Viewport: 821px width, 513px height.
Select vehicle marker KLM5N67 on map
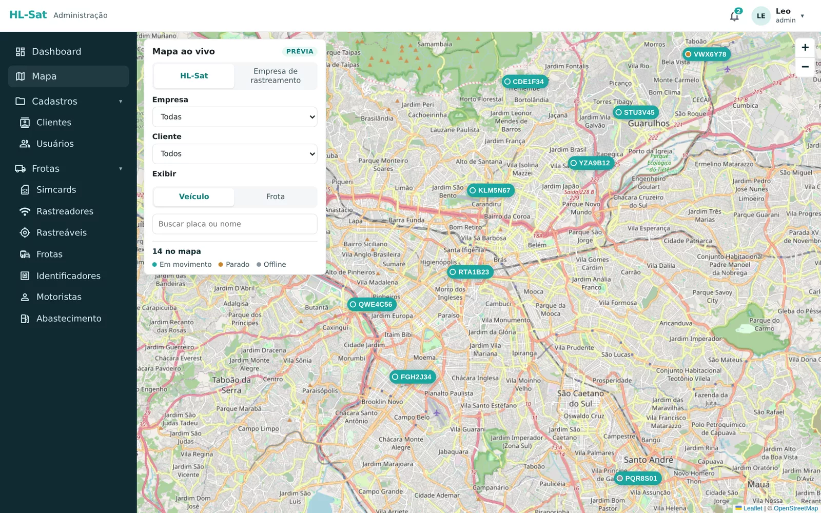[491, 190]
